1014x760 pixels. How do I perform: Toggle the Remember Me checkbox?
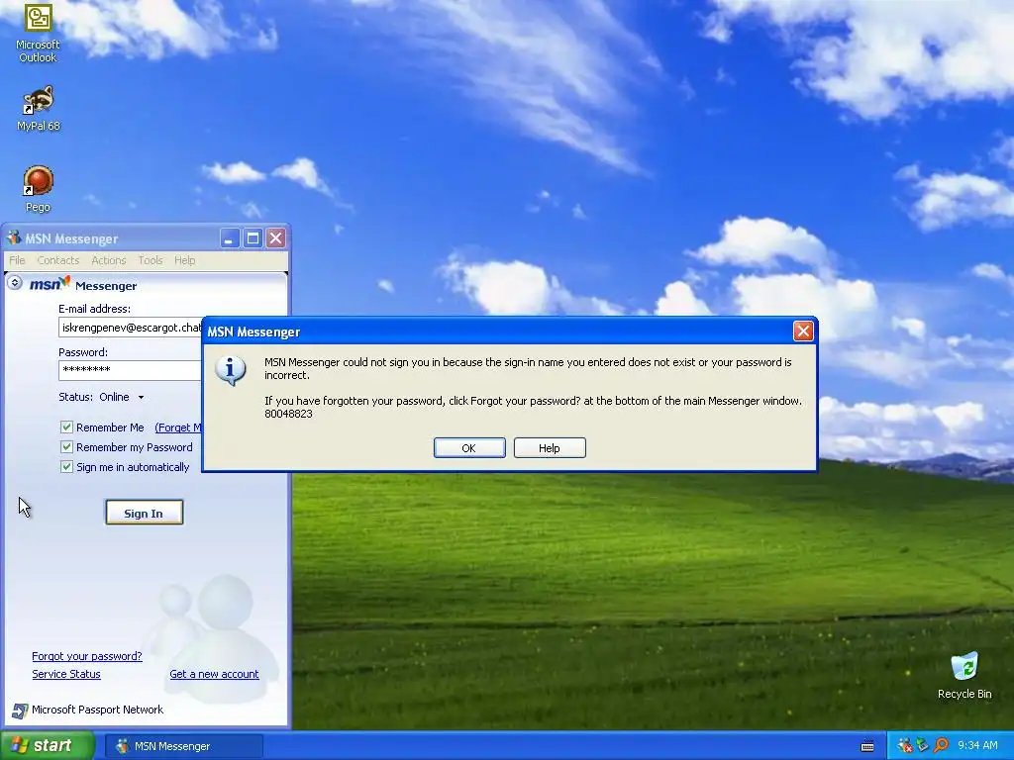[66, 427]
